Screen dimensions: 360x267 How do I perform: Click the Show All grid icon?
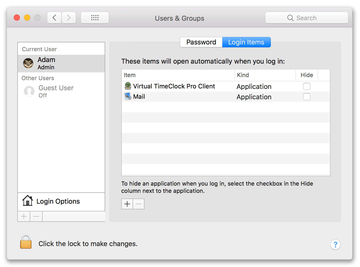pyautogui.click(x=95, y=18)
